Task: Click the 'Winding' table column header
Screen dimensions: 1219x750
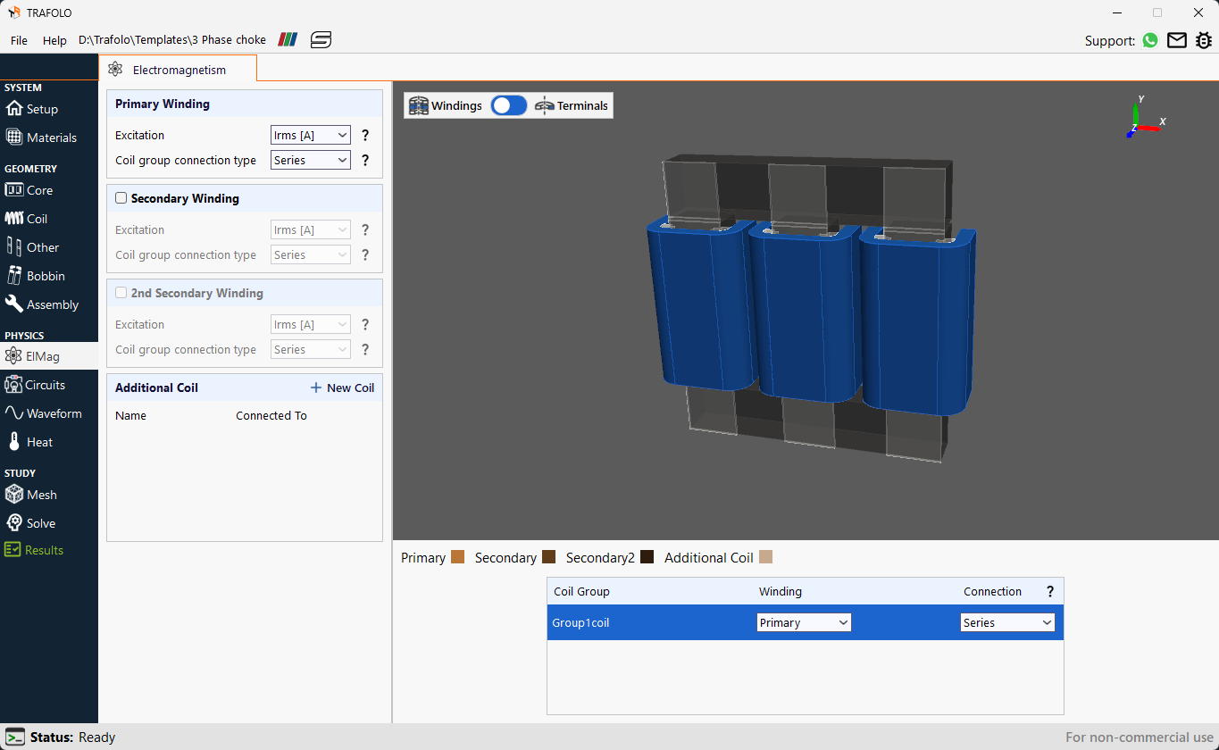Action: tap(781, 592)
